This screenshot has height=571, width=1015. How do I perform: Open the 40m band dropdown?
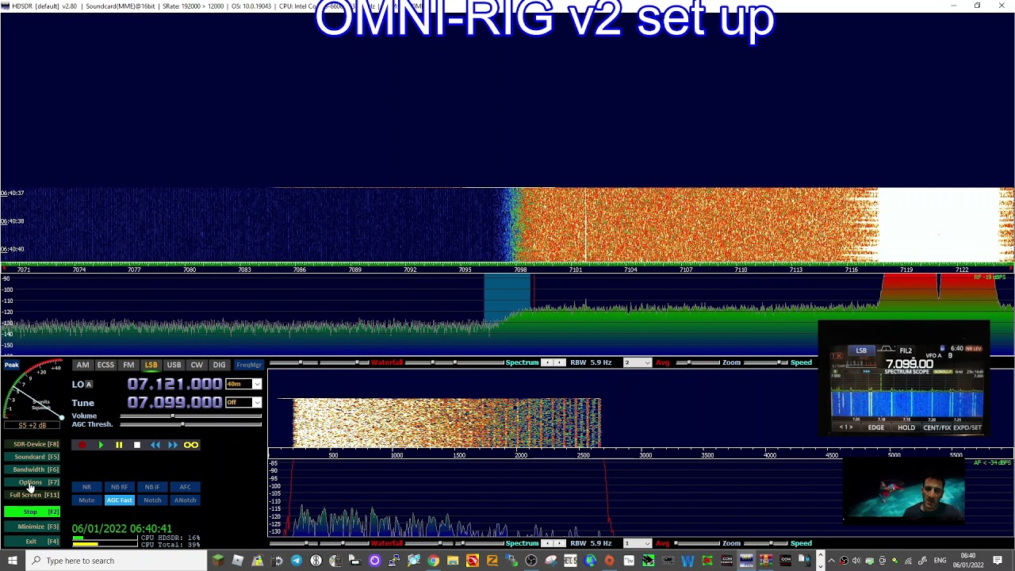click(243, 384)
